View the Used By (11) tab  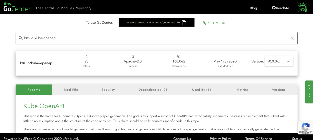point(202,90)
